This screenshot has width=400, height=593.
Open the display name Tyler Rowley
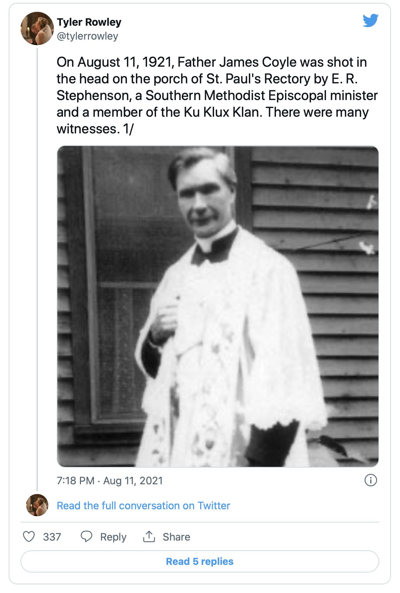pyautogui.click(x=89, y=22)
